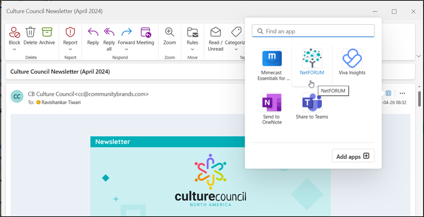Mark message Read / Unread
The height and width of the screenshot is (217, 424).
(215, 32)
